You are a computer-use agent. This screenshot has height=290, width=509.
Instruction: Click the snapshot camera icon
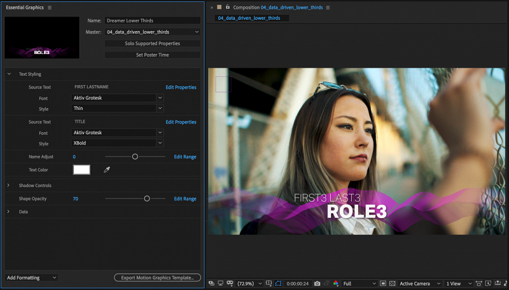[317, 283]
